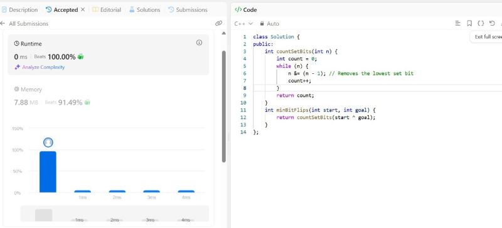This screenshot has width=502, height=228.
Task: Click code line 1 'class Solution {'
Action: click(x=276, y=37)
